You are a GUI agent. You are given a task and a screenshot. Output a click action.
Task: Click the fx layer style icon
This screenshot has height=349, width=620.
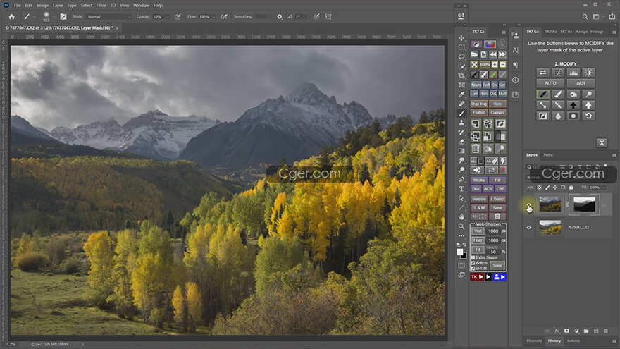[x=557, y=331]
